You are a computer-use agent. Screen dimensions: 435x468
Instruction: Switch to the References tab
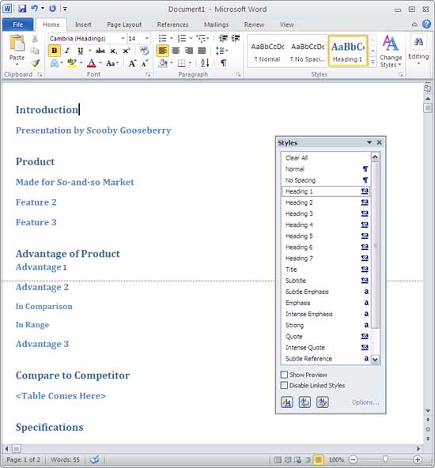click(x=172, y=25)
